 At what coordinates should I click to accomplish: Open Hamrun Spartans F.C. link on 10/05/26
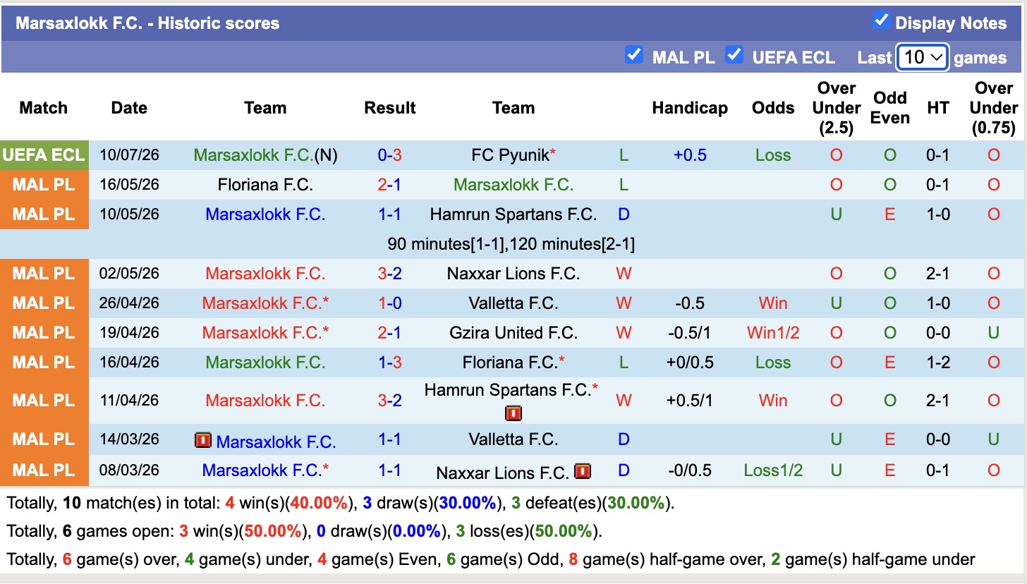click(513, 214)
